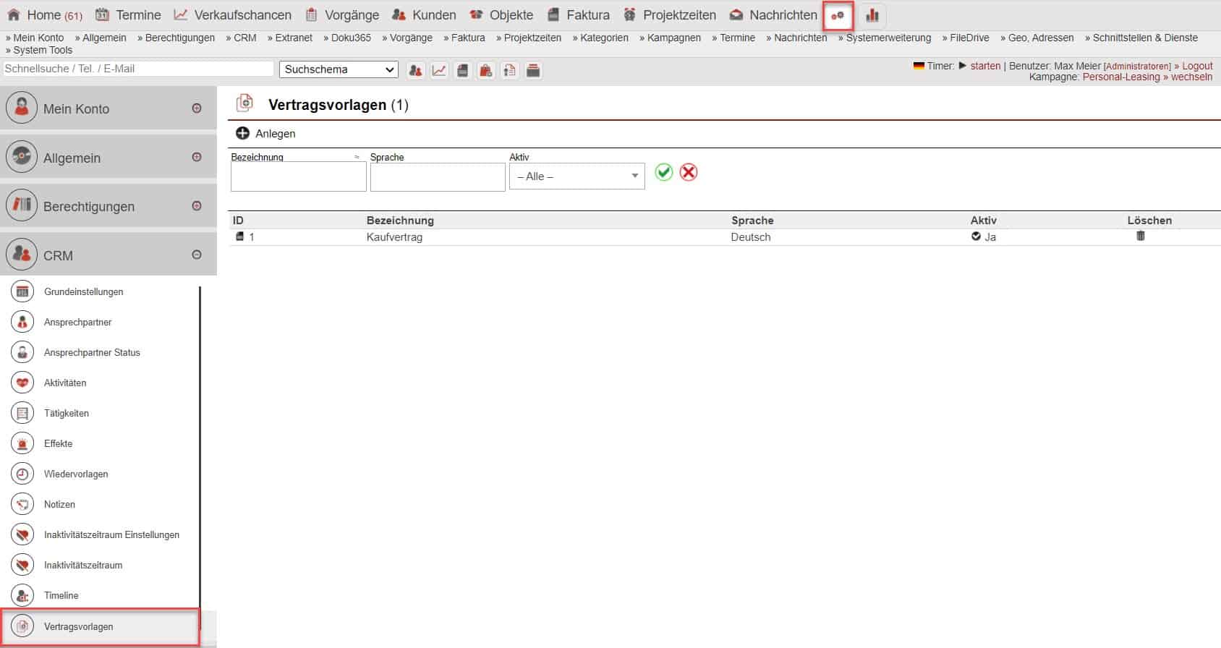The width and height of the screenshot is (1221, 648).
Task: Click the red X to reset filter
Action: [x=689, y=172]
